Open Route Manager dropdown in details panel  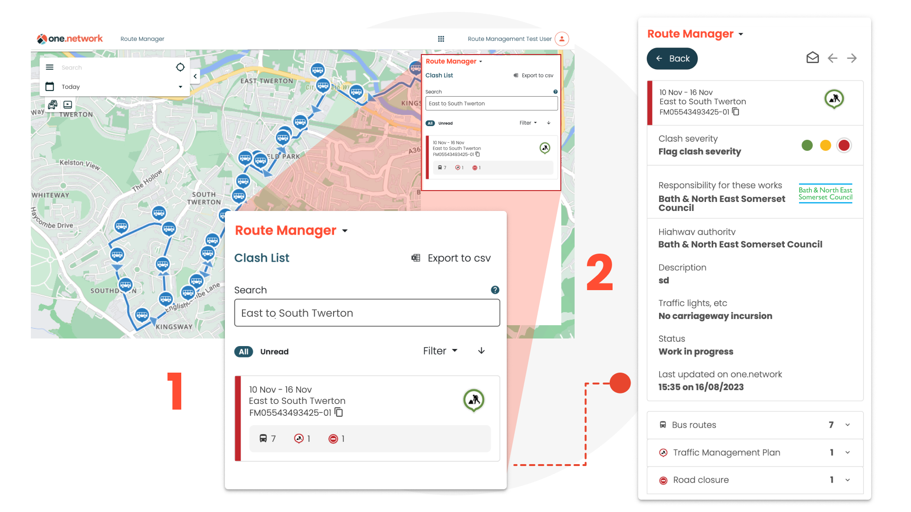pos(741,34)
